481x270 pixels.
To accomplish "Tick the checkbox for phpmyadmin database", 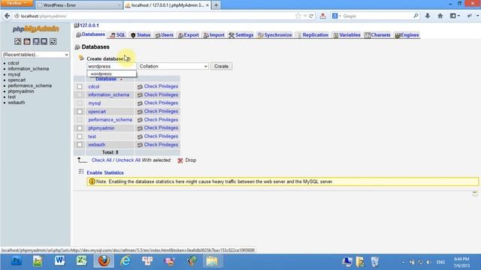I will tap(80, 128).
